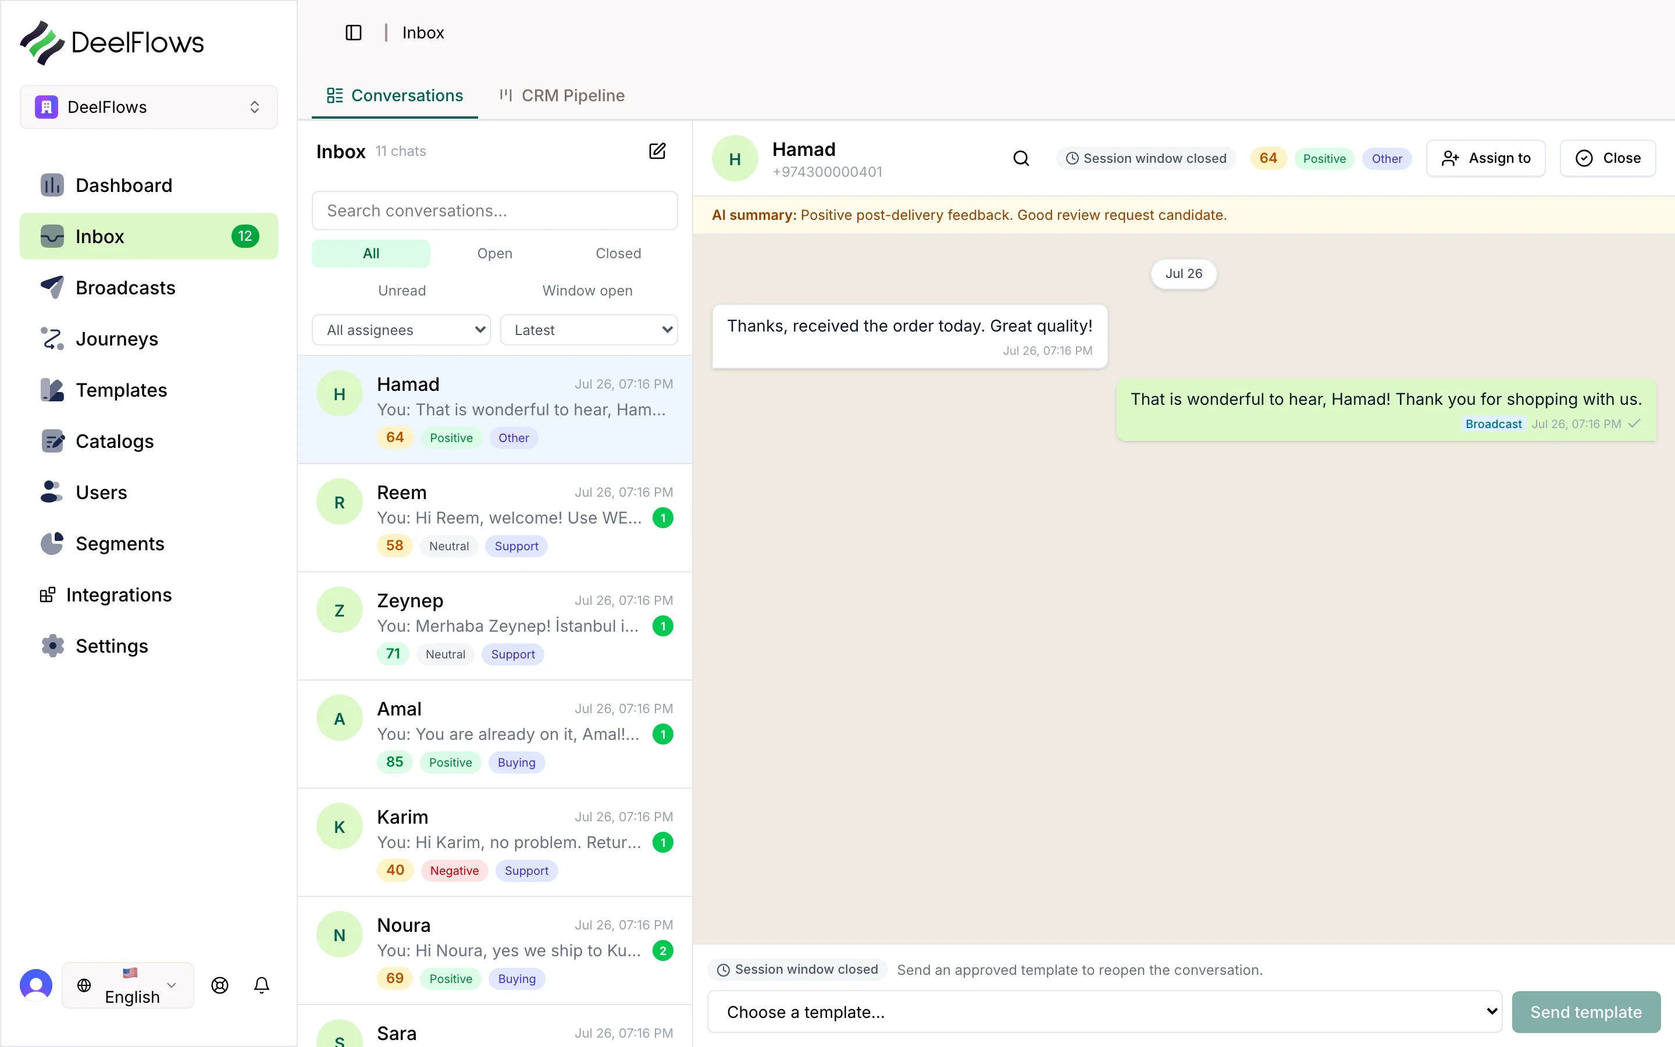The height and width of the screenshot is (1047, 1675).
Task: Click the Zeynep avatar in the list
Action: coord(339,610)
